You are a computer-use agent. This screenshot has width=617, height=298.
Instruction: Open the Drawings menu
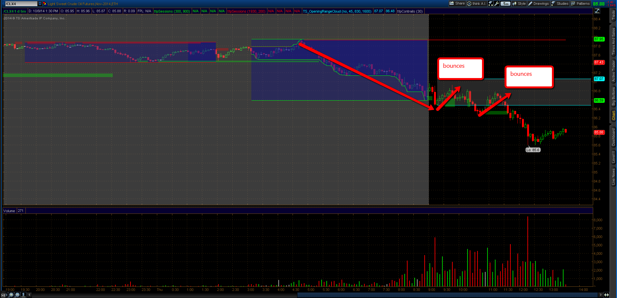pyautogui.click(x=538, y=4)
